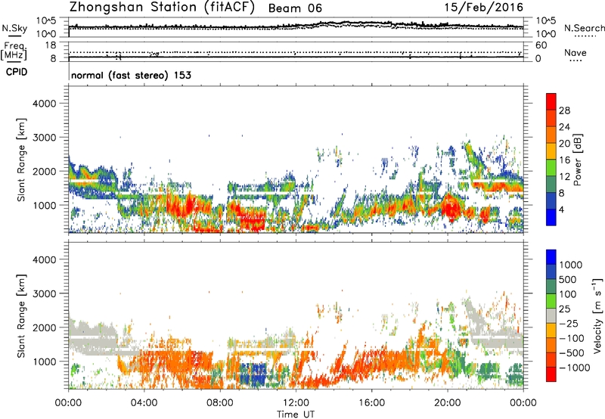Click the 20:00 time axis tick label
Screen dimensions: 605x419
(447, 403)
